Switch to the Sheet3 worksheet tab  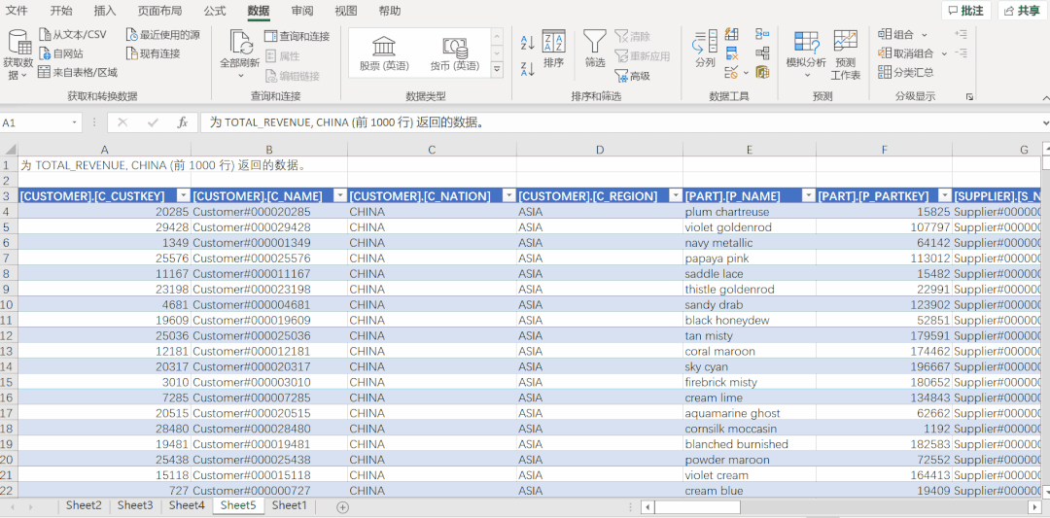point(135,506)
